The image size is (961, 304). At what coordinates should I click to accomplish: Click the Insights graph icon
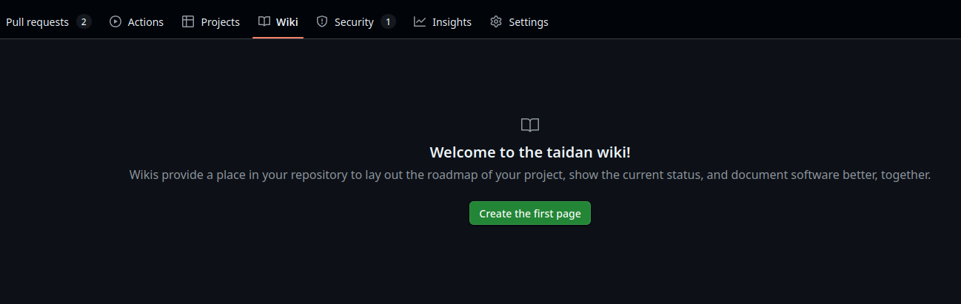tap(420, 22)
